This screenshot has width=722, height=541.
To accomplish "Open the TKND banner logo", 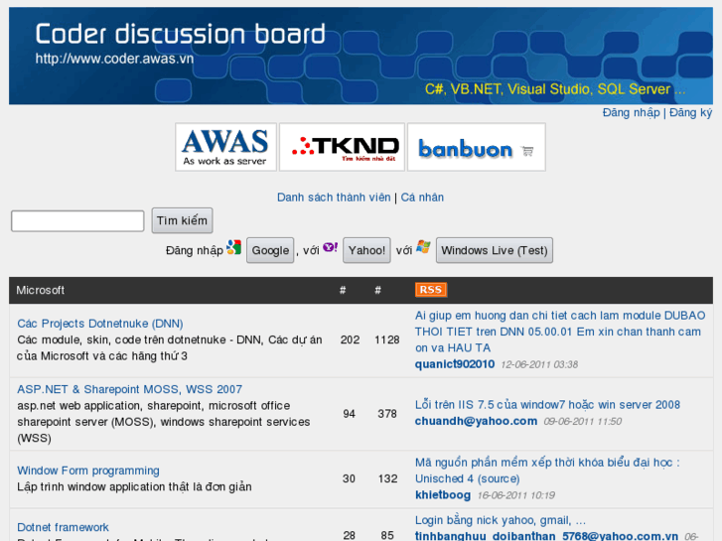I will (342, 147).
